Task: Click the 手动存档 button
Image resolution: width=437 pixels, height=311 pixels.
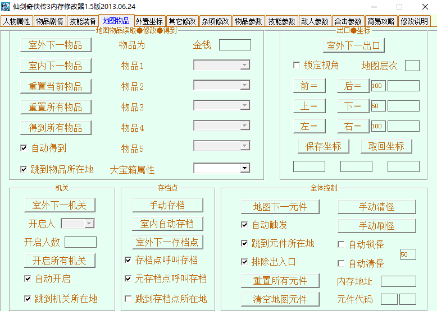Action: tap(167, 205)
